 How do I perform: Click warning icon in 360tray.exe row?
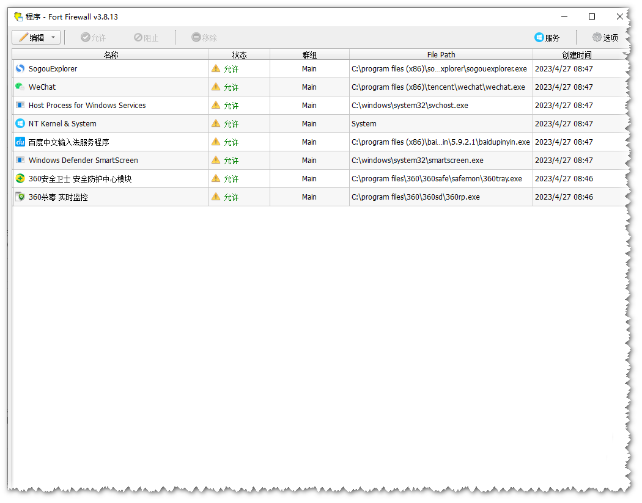[x=216, y=178]
